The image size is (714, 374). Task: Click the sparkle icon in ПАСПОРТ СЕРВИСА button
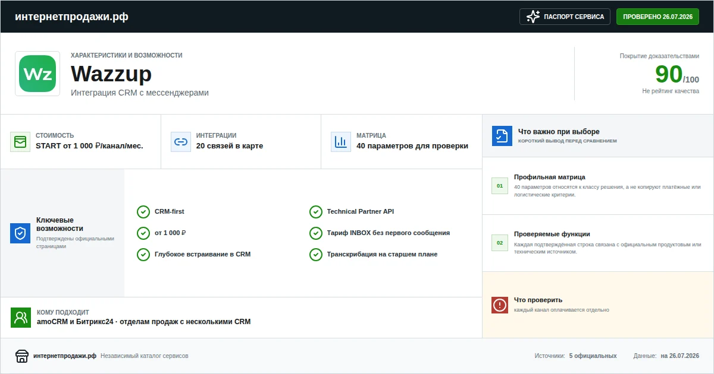(533, 17)
